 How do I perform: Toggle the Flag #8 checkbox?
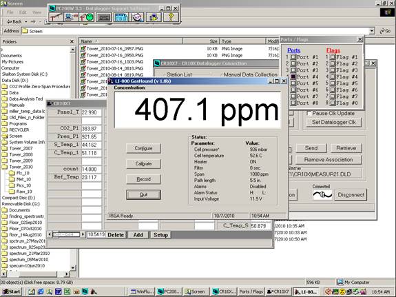point(333,103)
